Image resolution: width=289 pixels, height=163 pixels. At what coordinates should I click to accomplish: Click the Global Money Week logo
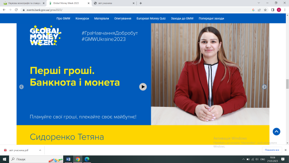45,36
